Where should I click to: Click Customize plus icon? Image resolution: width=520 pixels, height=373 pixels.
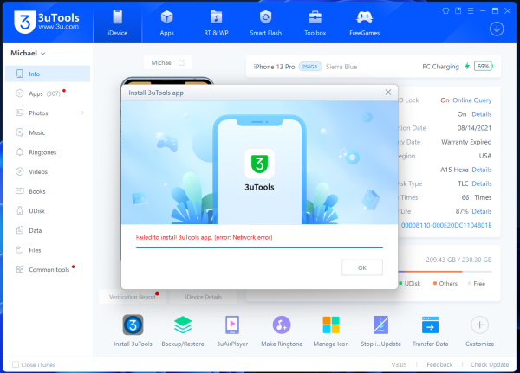(x=479, y=325)
